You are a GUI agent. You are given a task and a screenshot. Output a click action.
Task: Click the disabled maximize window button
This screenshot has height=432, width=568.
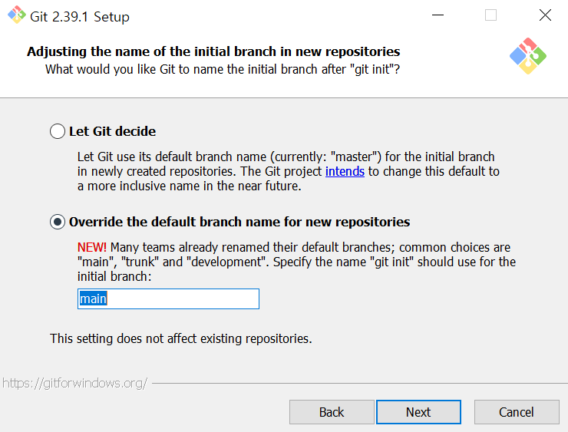coord(490,15)
